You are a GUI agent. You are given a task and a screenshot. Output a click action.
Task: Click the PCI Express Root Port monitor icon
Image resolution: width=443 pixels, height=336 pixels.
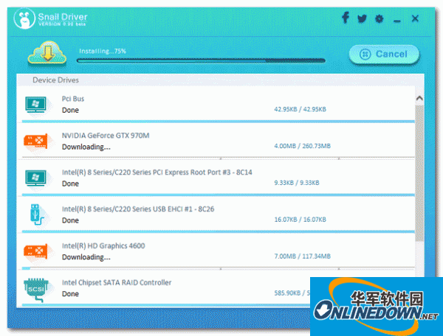35,178
